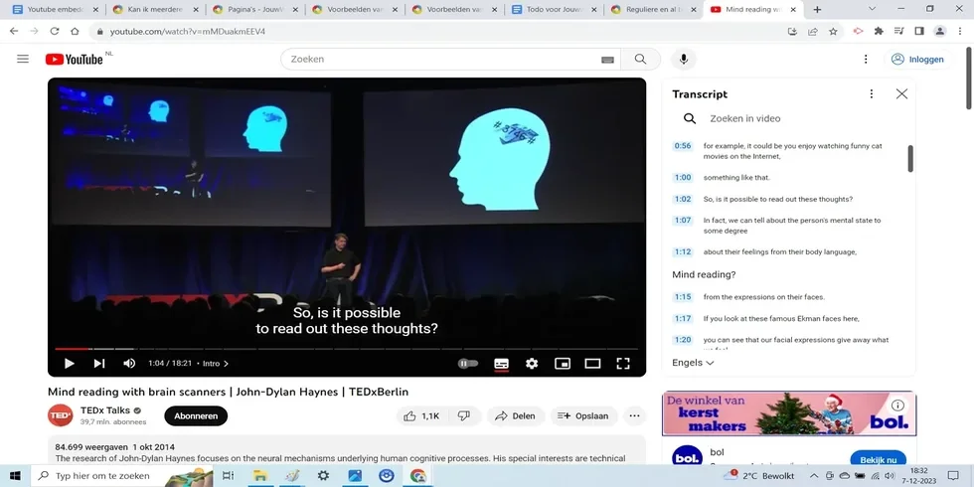Jump to transcript timestamp 1:20
The height and width of the screenshot is (487, 974).
point(683,340)
